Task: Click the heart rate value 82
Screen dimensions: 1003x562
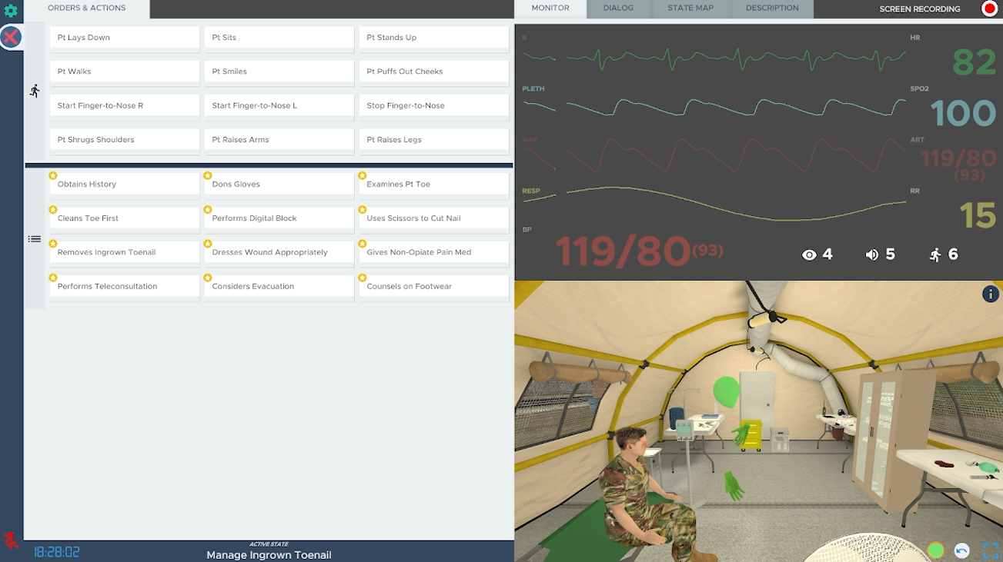Action: pos(974,62)
